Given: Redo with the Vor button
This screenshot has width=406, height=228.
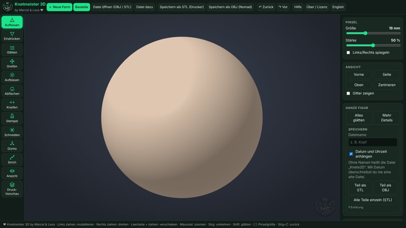Looking at the screenshot, I should (x=283, y=7).
